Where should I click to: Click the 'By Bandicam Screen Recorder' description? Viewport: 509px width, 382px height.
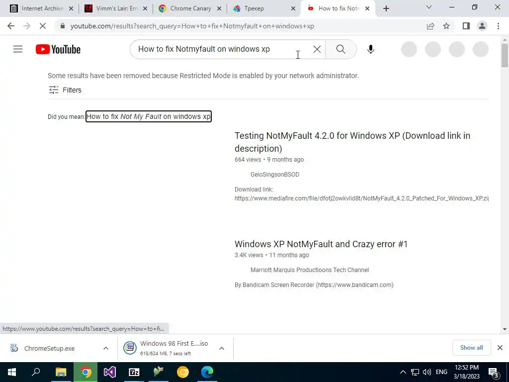[314, 285]
